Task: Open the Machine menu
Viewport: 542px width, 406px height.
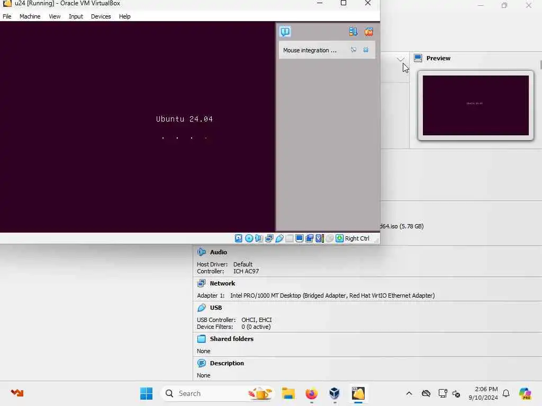Action: pos(30,16)
